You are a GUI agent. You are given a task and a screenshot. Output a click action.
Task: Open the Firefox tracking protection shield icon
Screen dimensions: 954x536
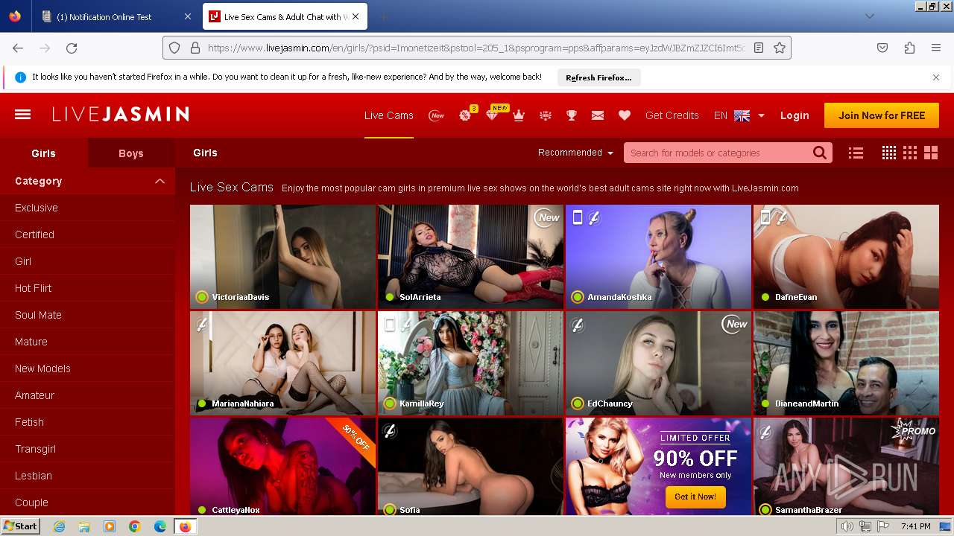point(174,48)
